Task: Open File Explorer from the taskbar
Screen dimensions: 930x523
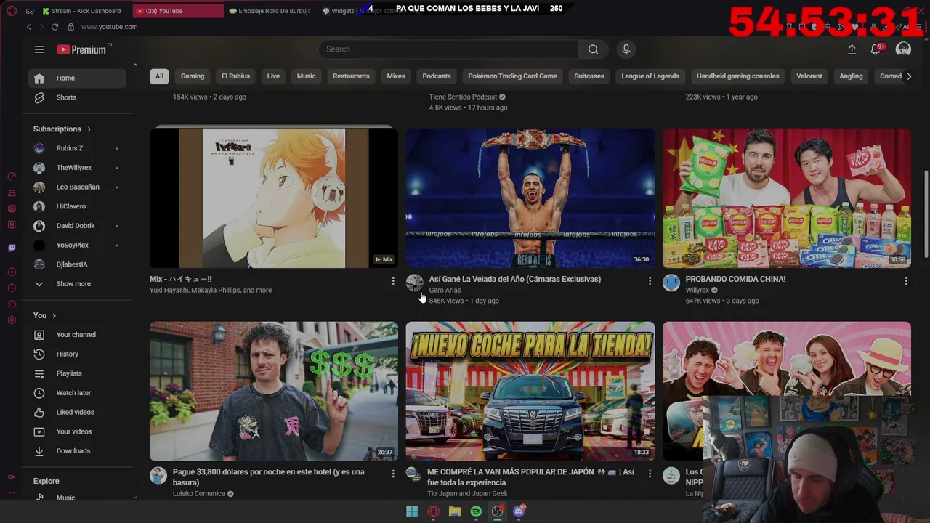Action: tap(455, 511)
